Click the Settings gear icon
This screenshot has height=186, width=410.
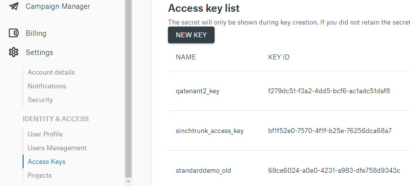(x=14, y=52)
